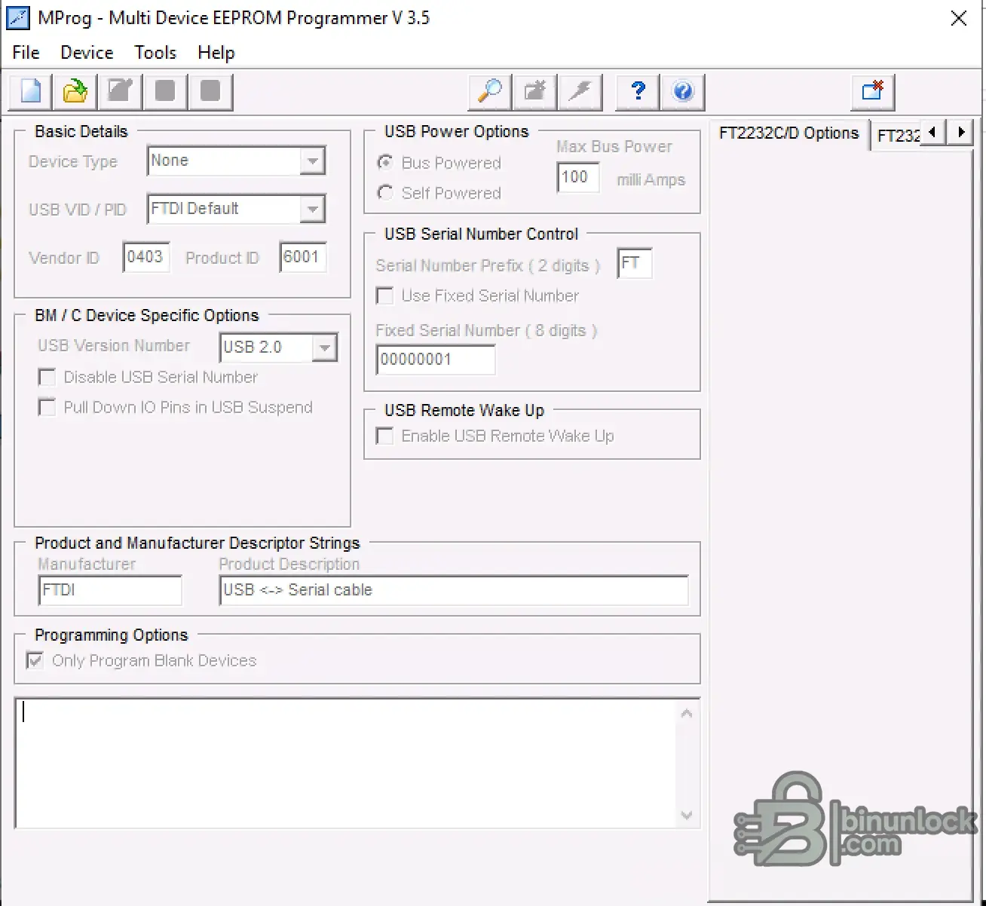Click the Fixed Serial Number field 00000001

coord(436,360)
